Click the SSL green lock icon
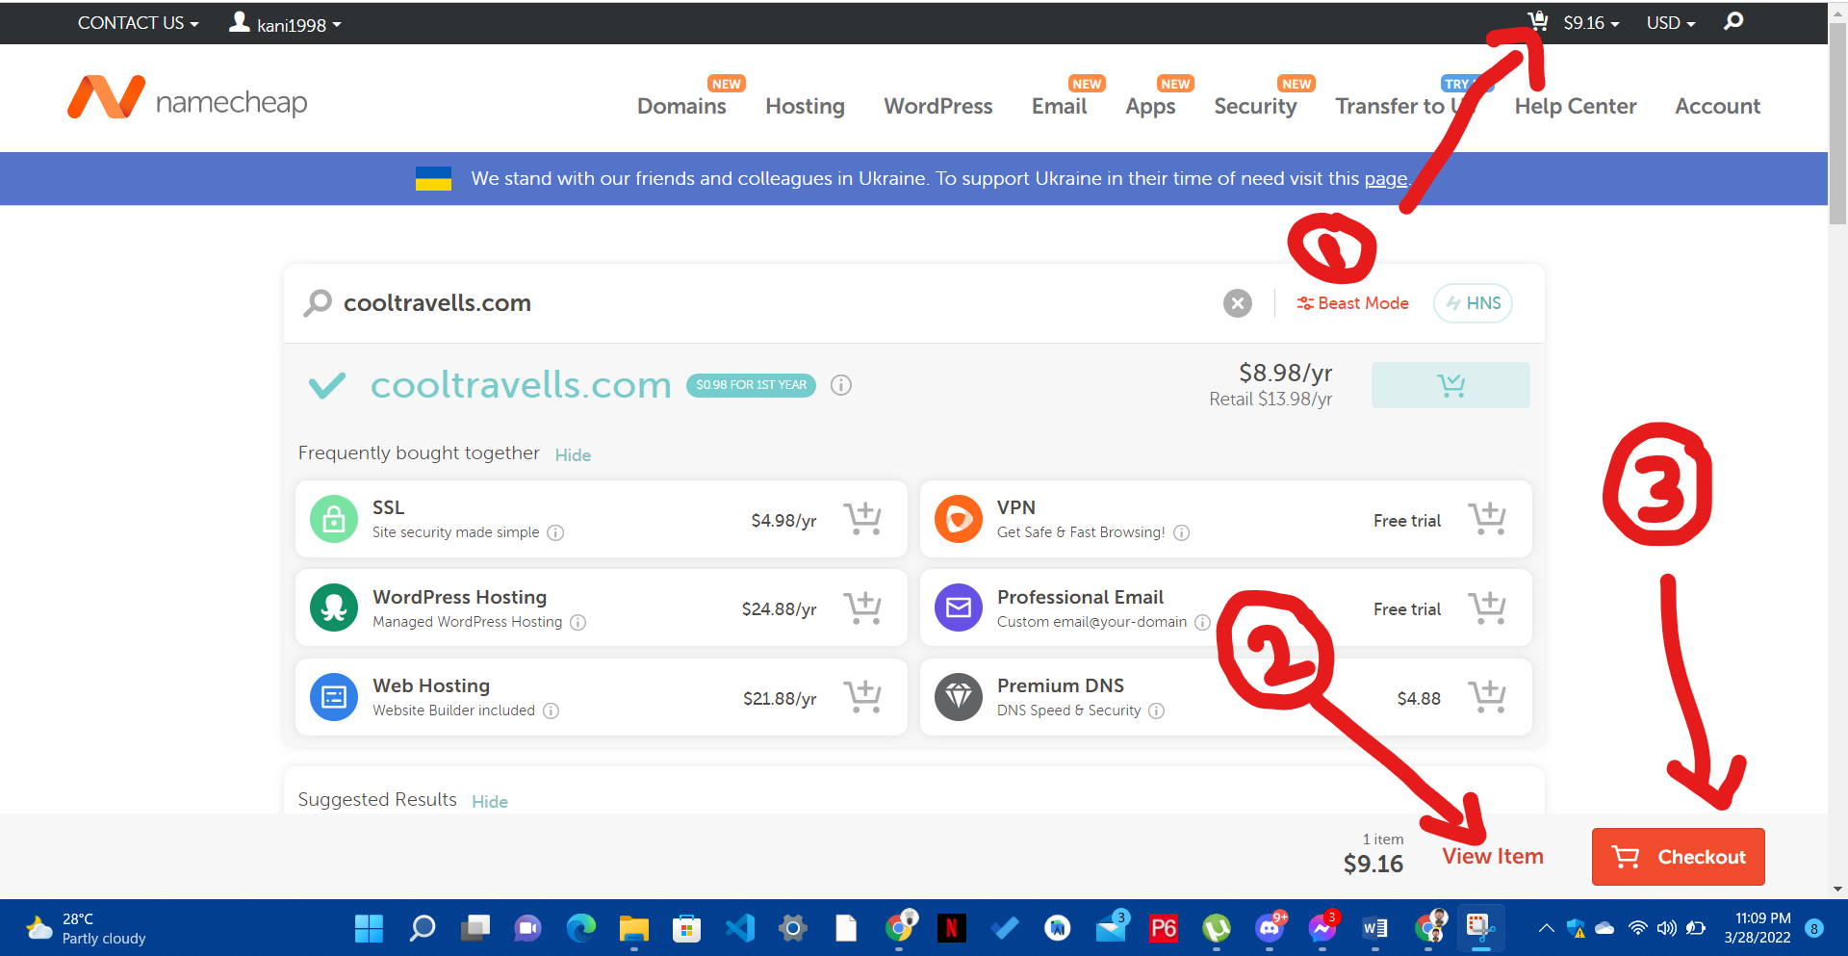Viewport: 1848px width, 956px height. [334, 519]
